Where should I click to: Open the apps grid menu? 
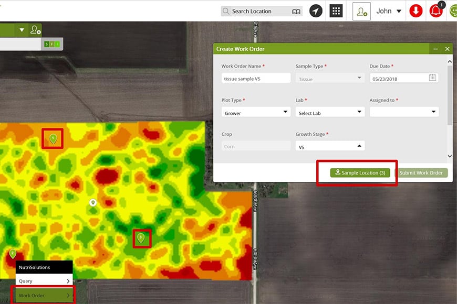click(336, 11)
